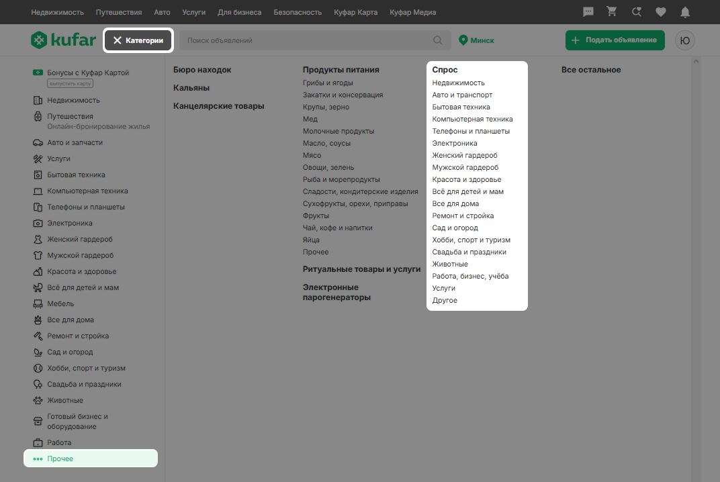
Task: Open Чай, кофе и напитки subcategory
Action: pos(337,228)
